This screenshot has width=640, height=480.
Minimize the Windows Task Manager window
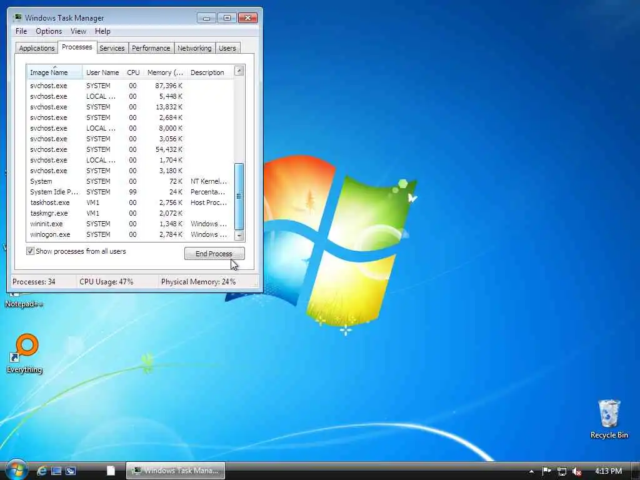point(206,17)
